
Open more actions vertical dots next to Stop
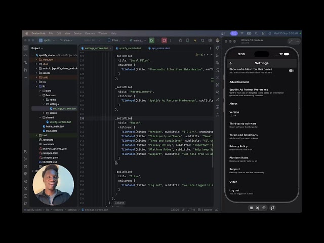(x=171, y=40)
